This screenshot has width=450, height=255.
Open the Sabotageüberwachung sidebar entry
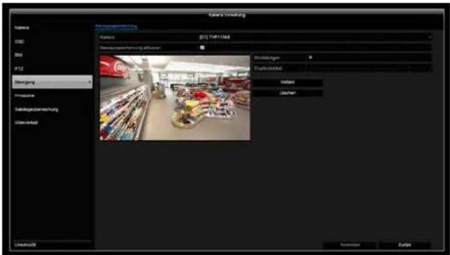[x=36, y=110]
